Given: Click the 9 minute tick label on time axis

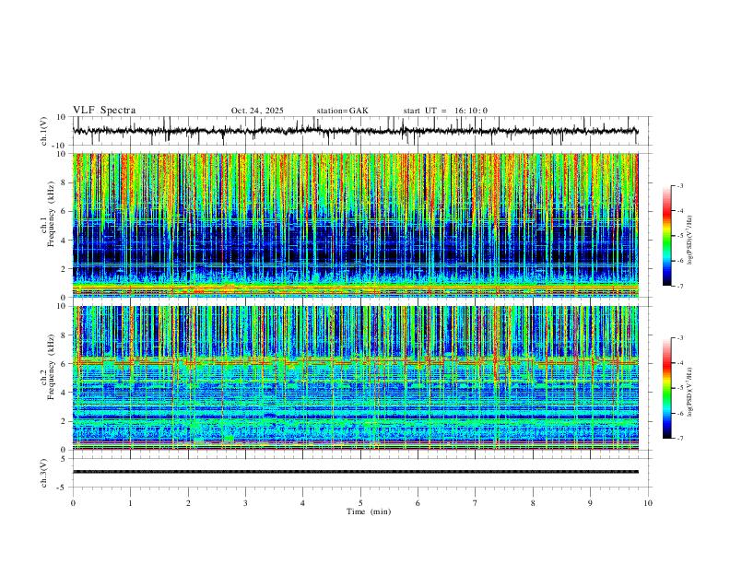Looking at the screenshot, I should coord(590,503).
